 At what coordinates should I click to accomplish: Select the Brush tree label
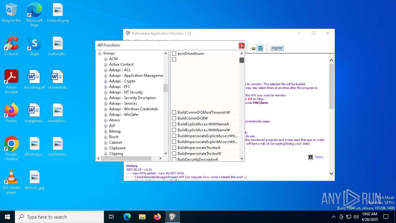114,137
